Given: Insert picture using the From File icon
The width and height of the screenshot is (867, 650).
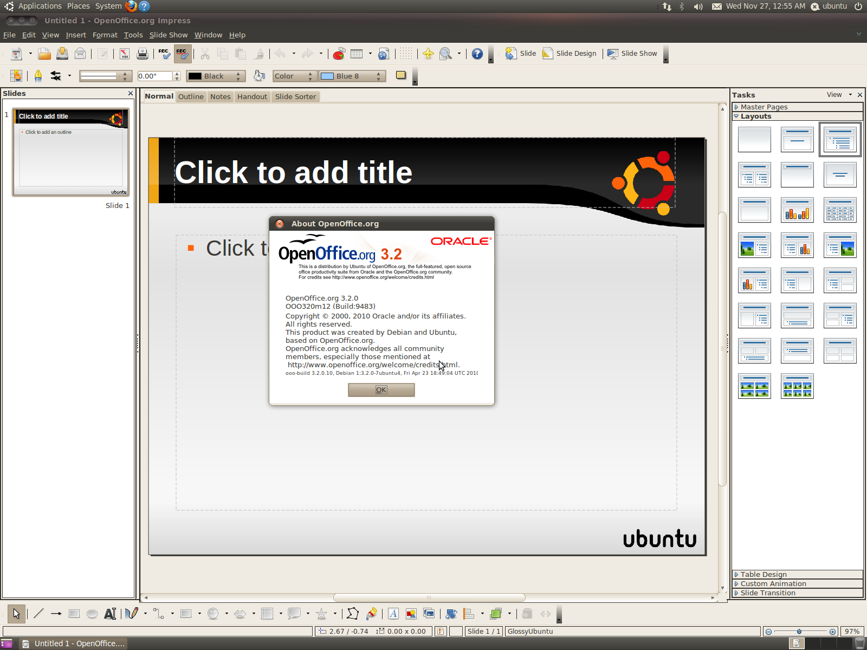Looking at the screenshot, I should [x=411, y=614].
